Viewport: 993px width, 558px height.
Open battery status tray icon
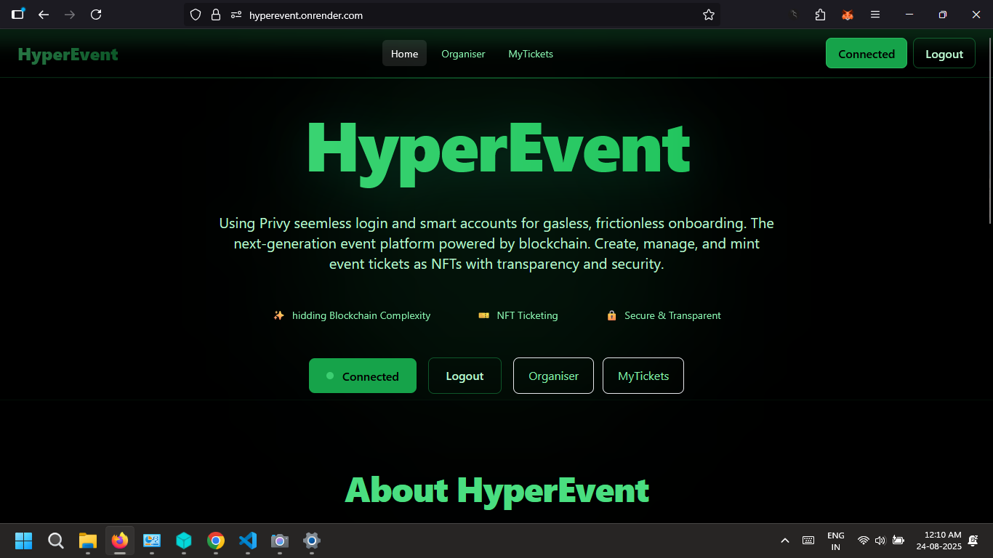[x=898, y=541]
